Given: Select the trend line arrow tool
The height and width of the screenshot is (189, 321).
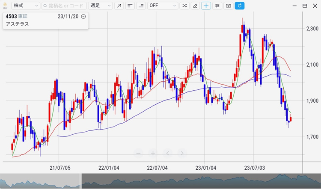Looking at the screenshot, I should [x=119, y=6].
